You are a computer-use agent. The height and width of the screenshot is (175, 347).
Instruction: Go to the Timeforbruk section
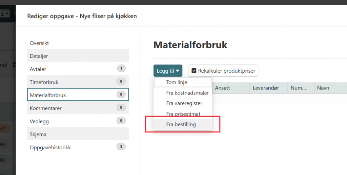coord(44,82)
